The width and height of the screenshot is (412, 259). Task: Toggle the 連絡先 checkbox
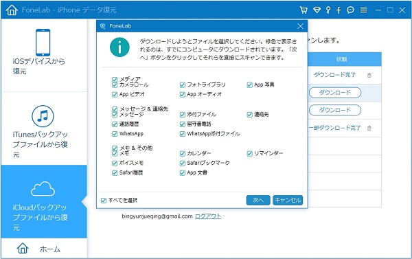pos(250,114)
